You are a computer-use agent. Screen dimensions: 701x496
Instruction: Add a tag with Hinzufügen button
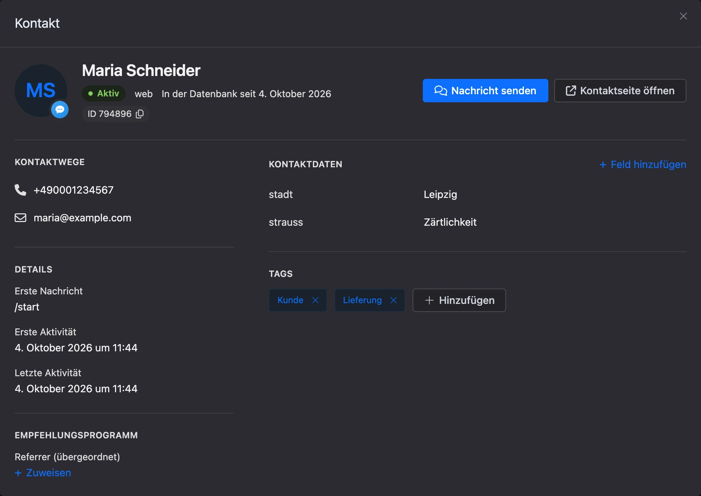tap(459, 300)
